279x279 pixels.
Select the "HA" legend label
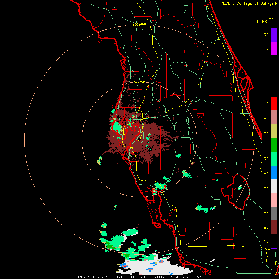pyautogui.click(x=266, y=104)
